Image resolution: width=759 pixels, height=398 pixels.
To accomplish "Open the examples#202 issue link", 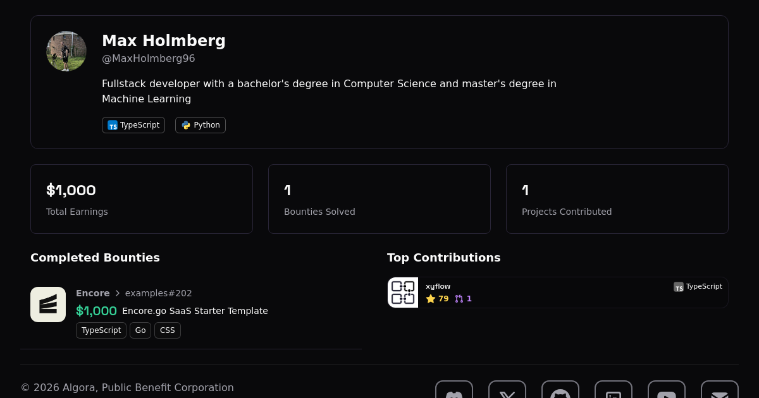I will coord(159,293).
